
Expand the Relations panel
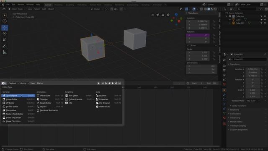(x=234, y=110)
